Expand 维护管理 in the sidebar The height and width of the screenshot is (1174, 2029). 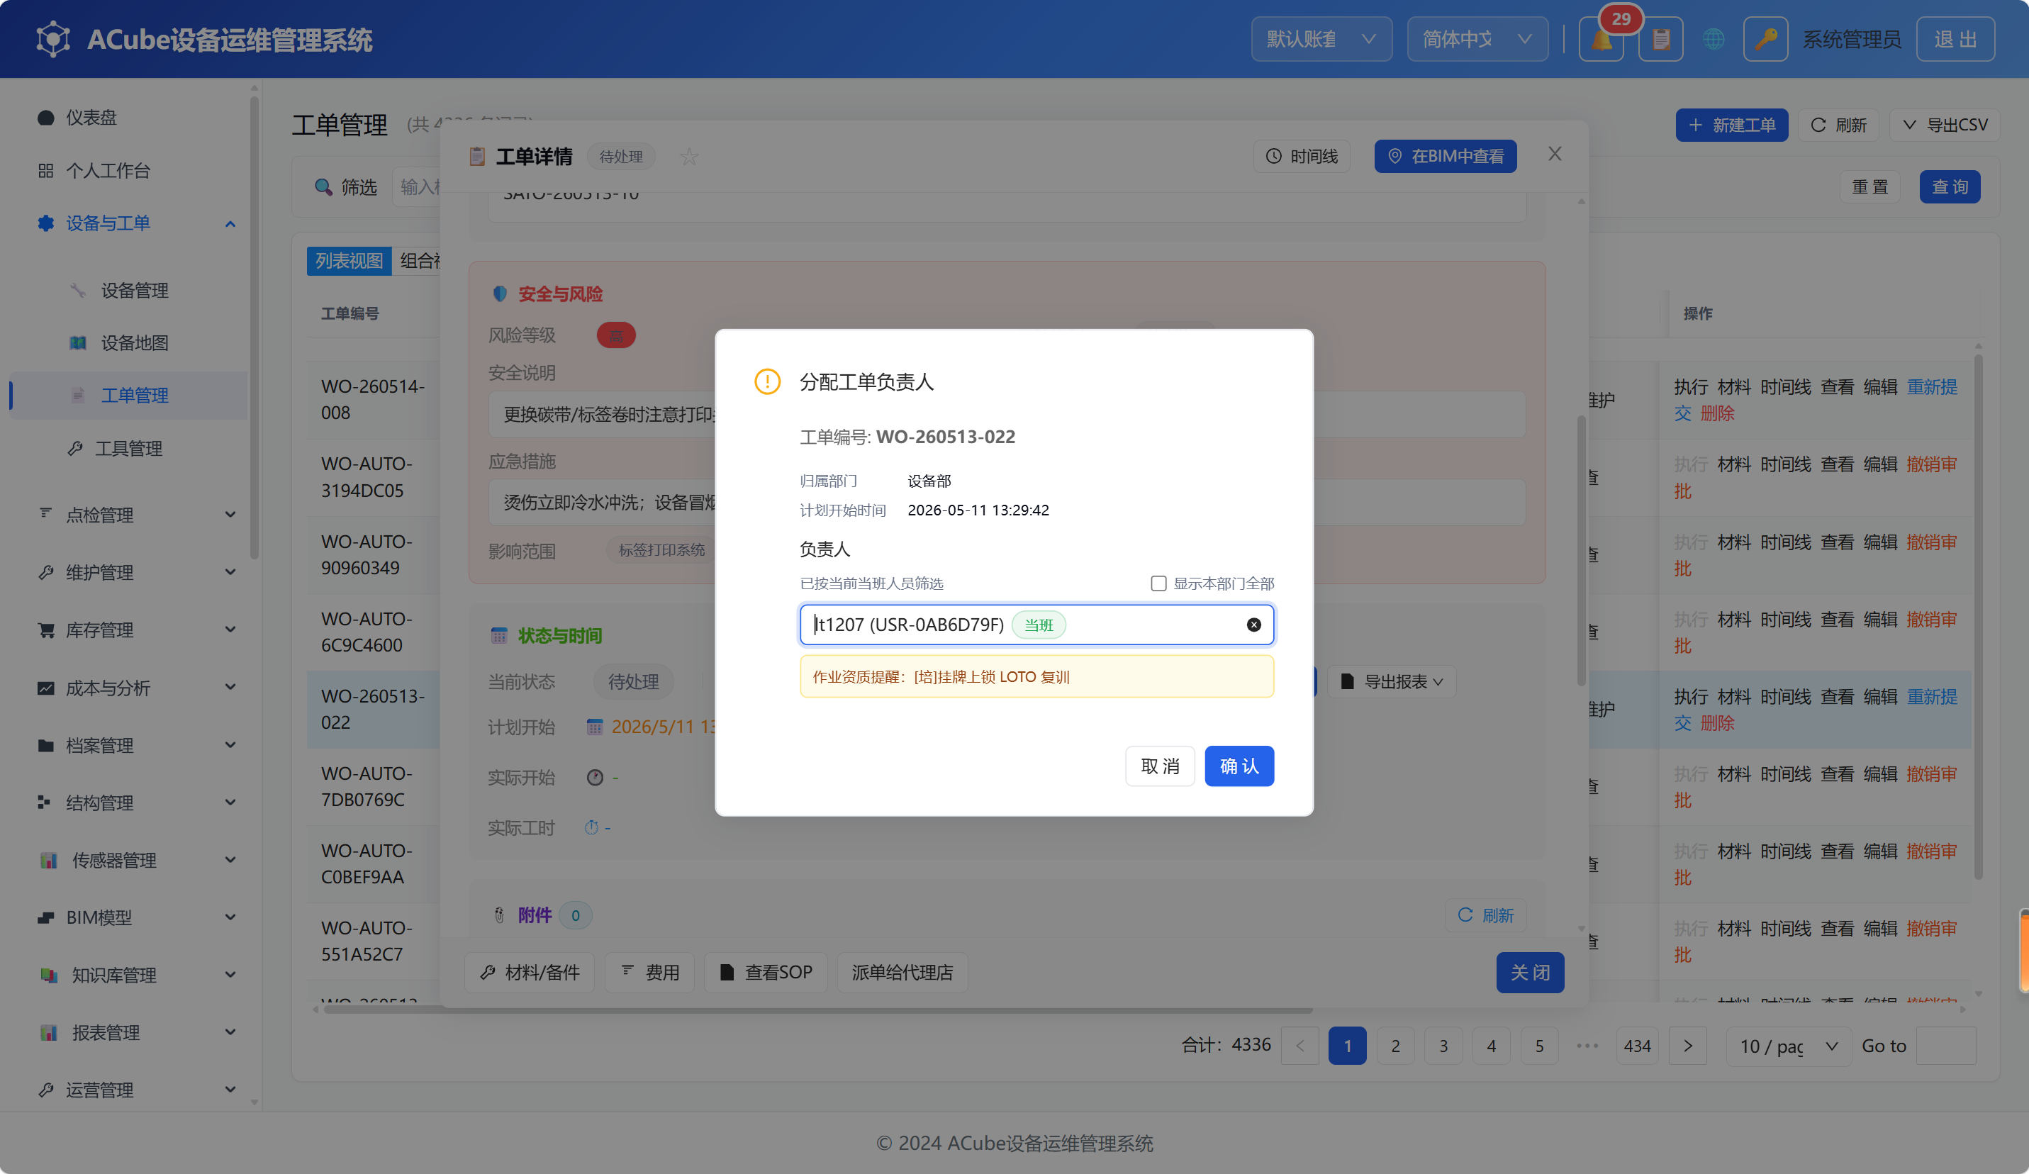(x=137, y=573)
